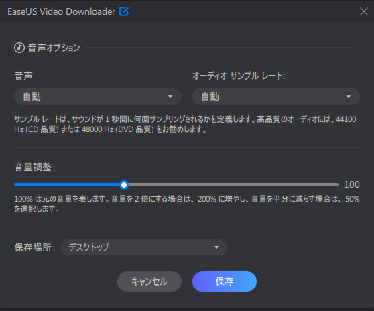Click the キャンセル button
Screen dimensions: 374x311
tap(149, 282)
